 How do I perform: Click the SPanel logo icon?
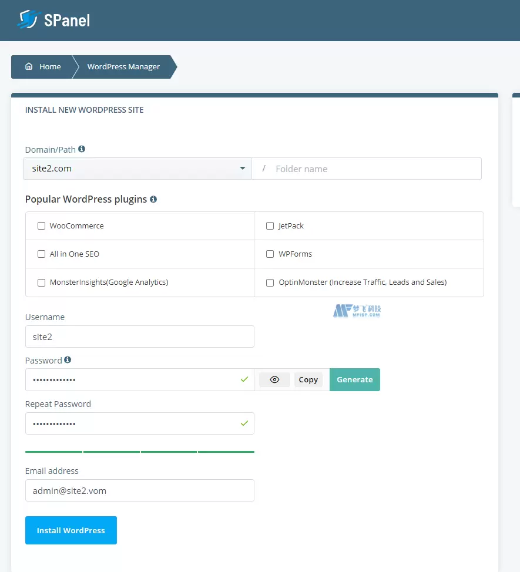click(x=27, y=20)
